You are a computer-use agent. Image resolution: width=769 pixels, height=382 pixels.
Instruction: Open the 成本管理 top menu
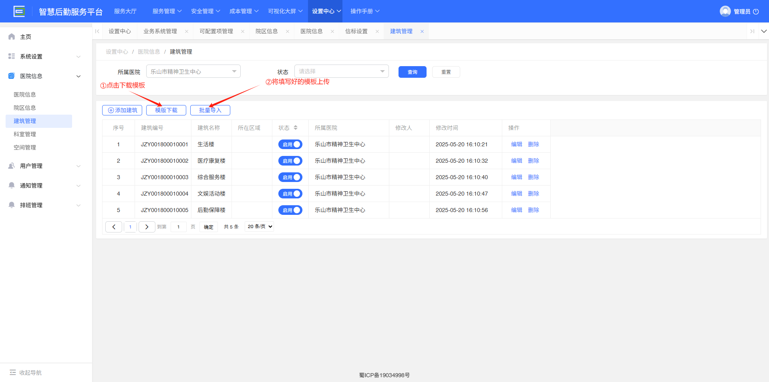[x=244, y=11]
